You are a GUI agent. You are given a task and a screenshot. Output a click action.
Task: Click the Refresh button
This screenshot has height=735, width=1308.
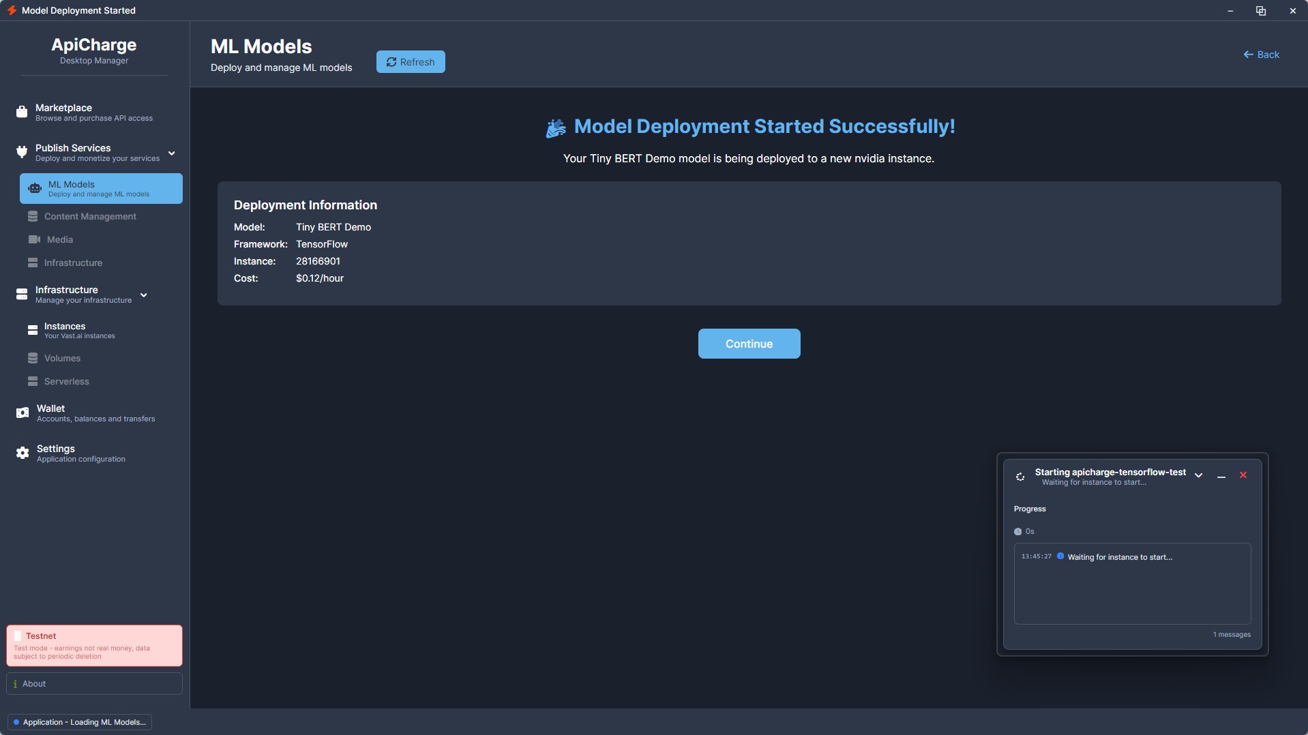tap(410, 61)
